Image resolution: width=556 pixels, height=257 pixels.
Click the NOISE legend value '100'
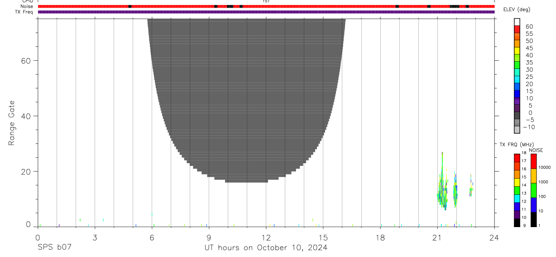[x=543, y=196]
